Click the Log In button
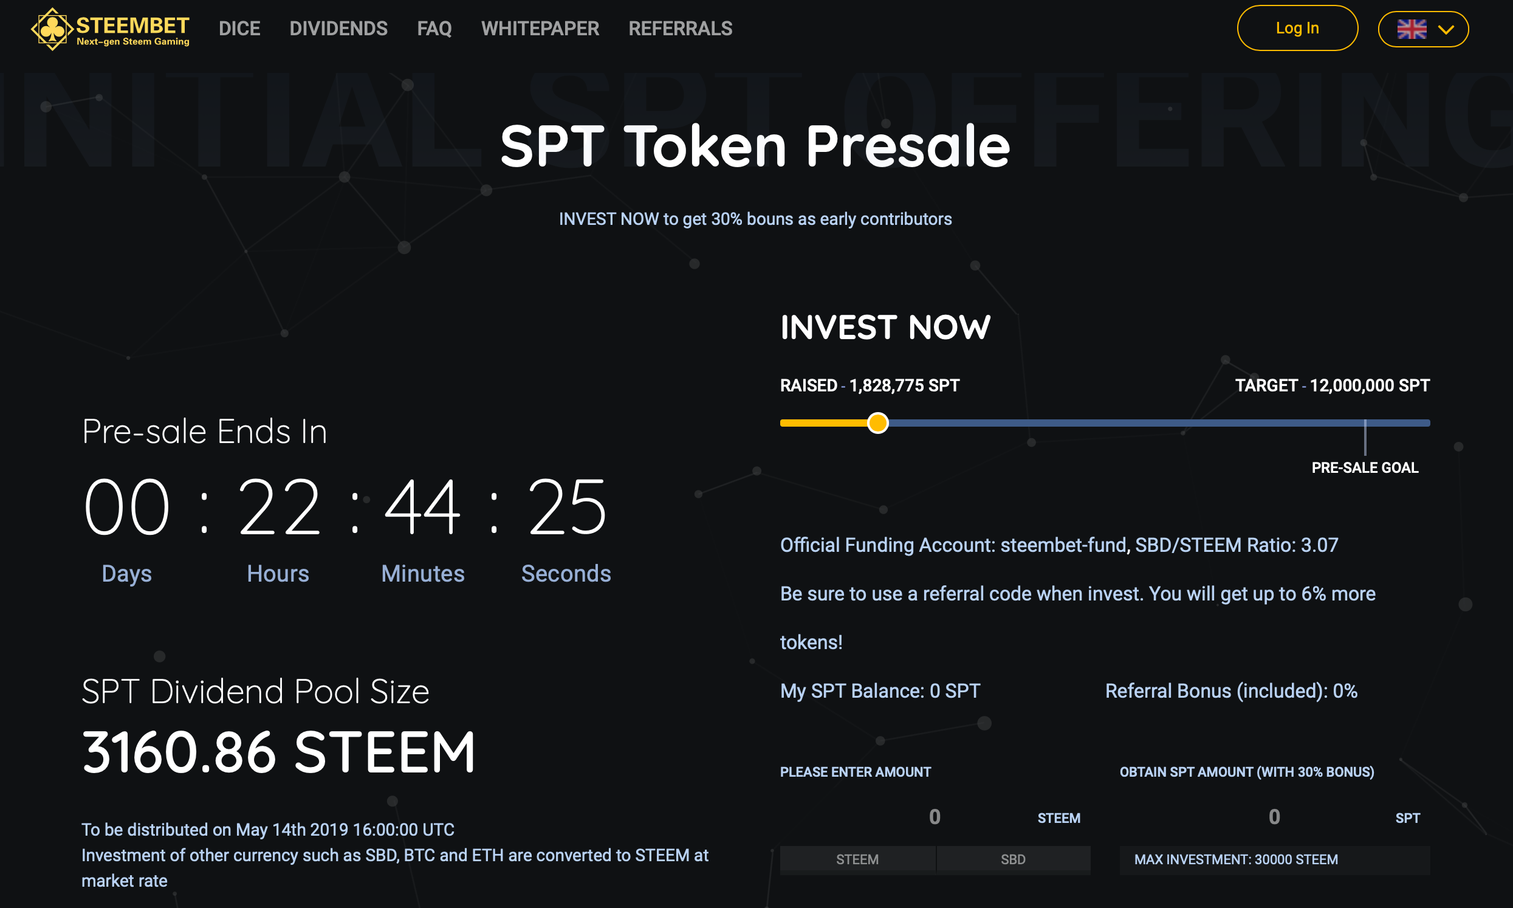The image size is (1513, 908). click(1297, 28)
